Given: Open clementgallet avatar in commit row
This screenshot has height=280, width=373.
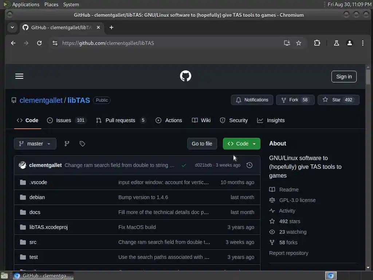Looking at the screenshot, I should tap(23, 165).
